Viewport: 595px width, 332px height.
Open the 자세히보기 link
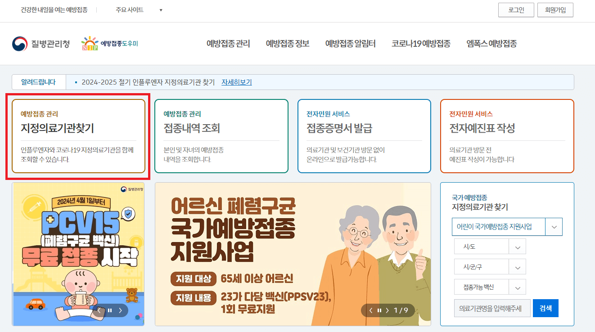pyautogui.click(x=237, y=82)
